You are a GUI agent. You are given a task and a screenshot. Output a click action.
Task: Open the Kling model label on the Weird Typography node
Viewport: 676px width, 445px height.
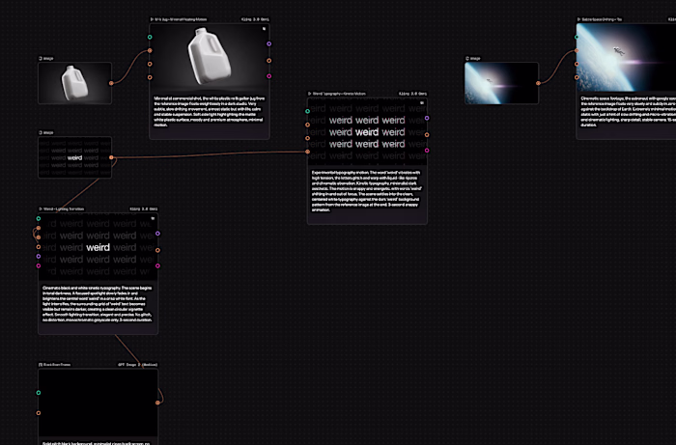(x=412, y=94)
